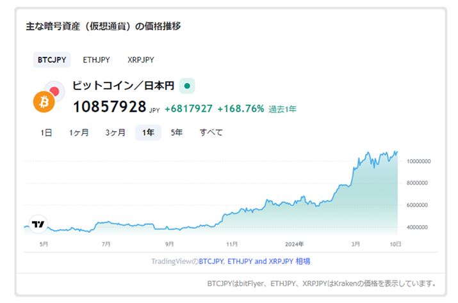Click the green market status dot
Image resolution: width=458 pixels, height=303 pixels.
tap(186, 86)
